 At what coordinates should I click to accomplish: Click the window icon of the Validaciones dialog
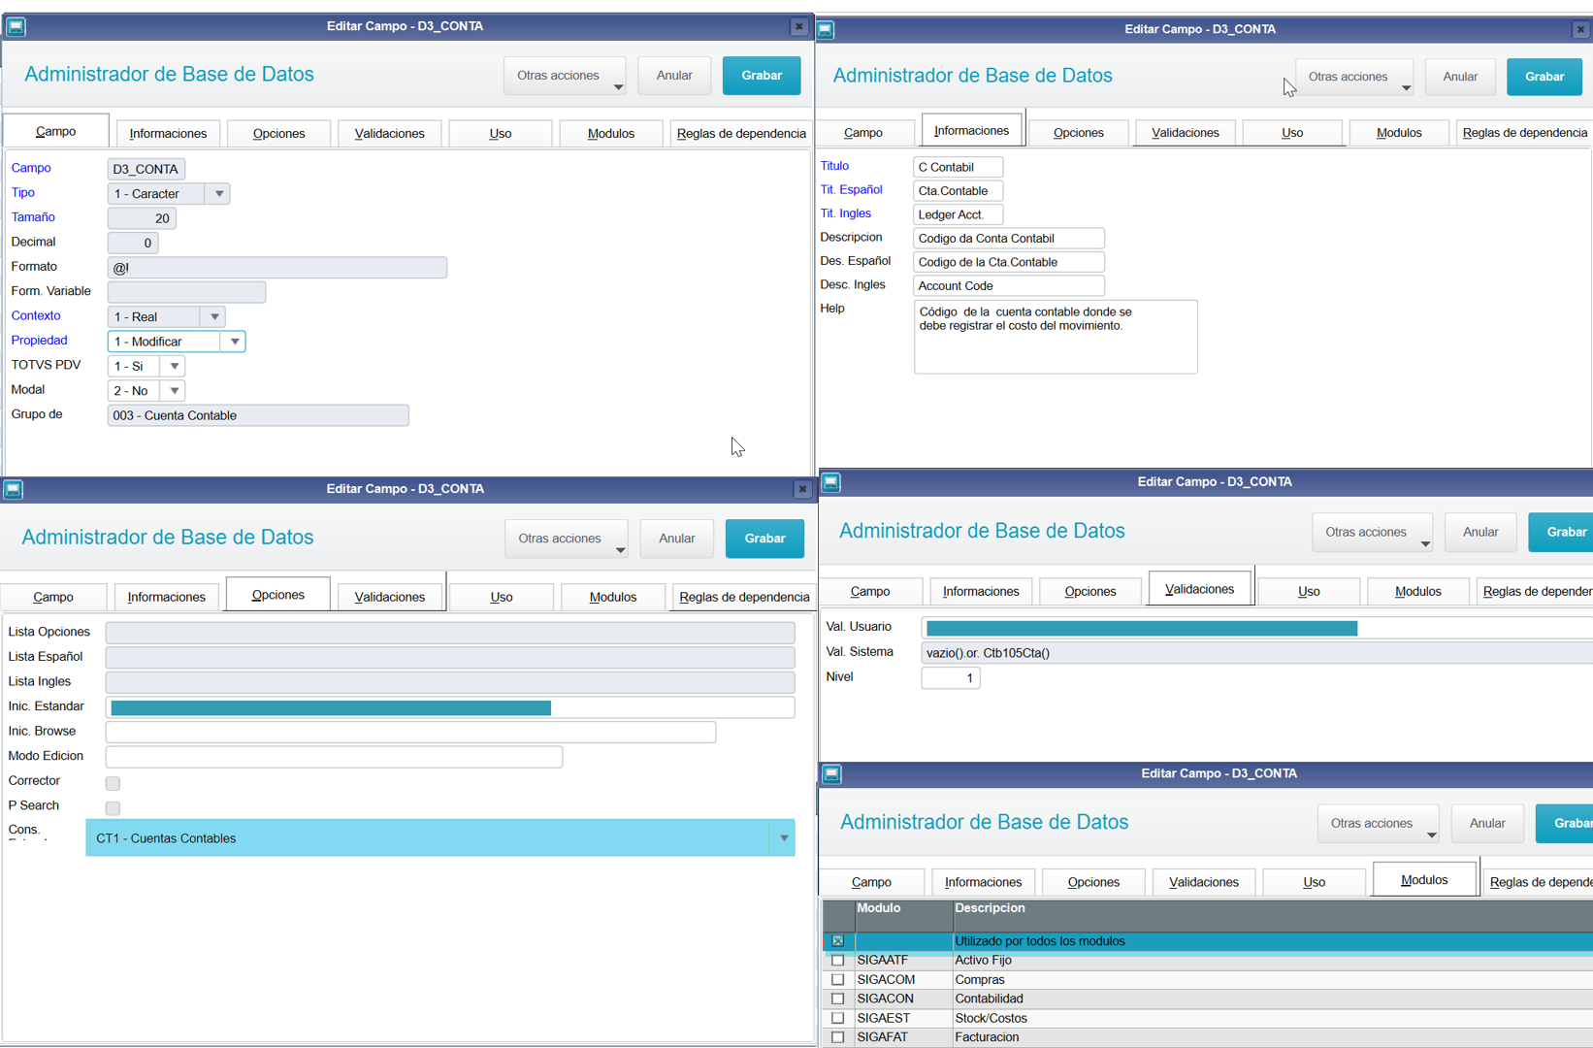[x=831, y=482]
